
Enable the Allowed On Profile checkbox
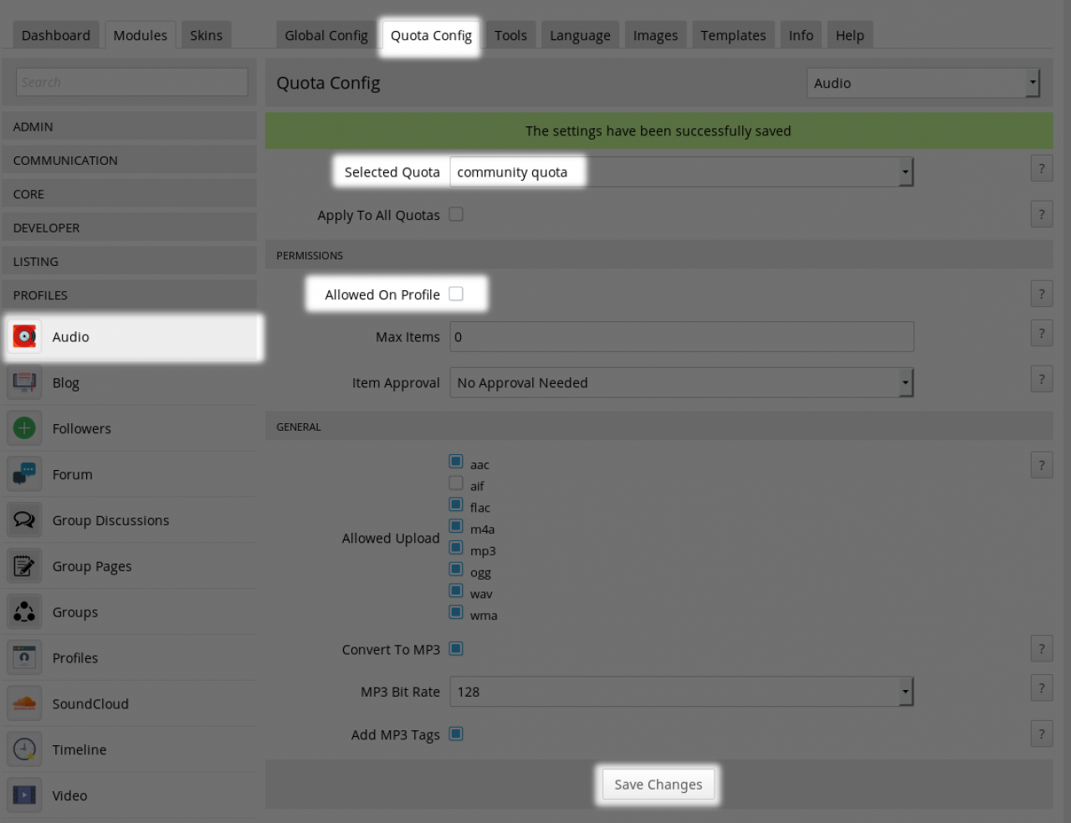tap(456, 294)
